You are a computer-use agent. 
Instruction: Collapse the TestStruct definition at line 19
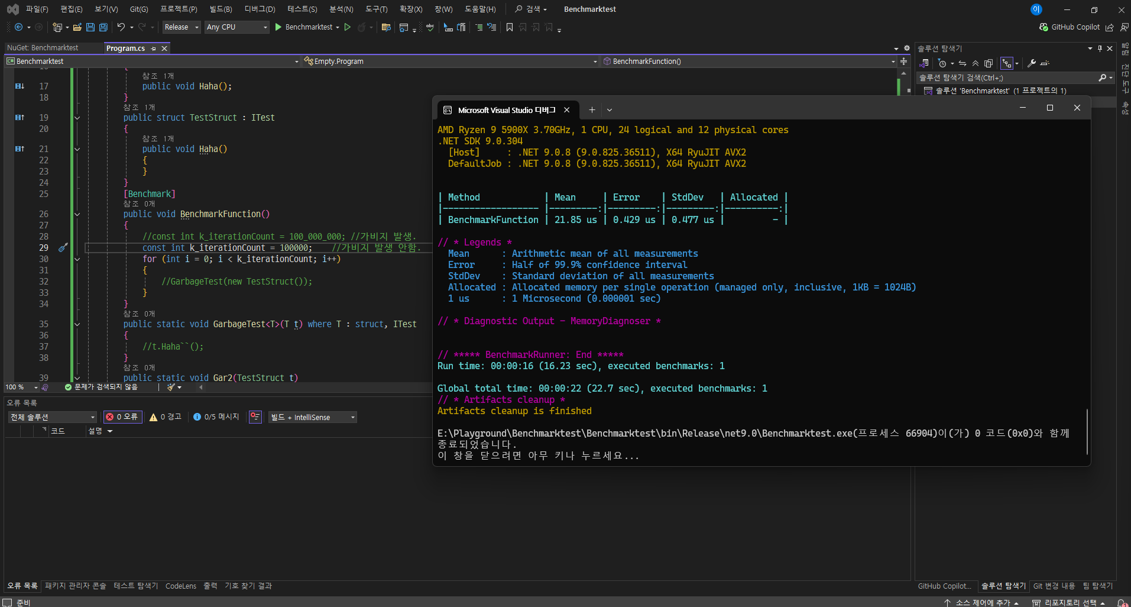[77, 118]
